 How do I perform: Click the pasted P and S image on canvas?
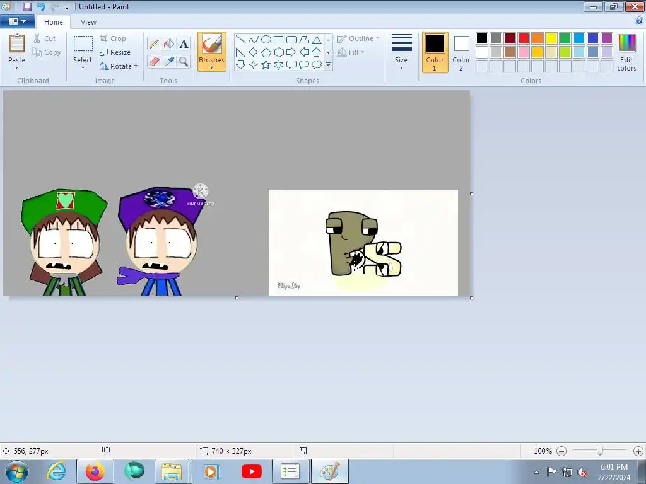pos(363,243)
